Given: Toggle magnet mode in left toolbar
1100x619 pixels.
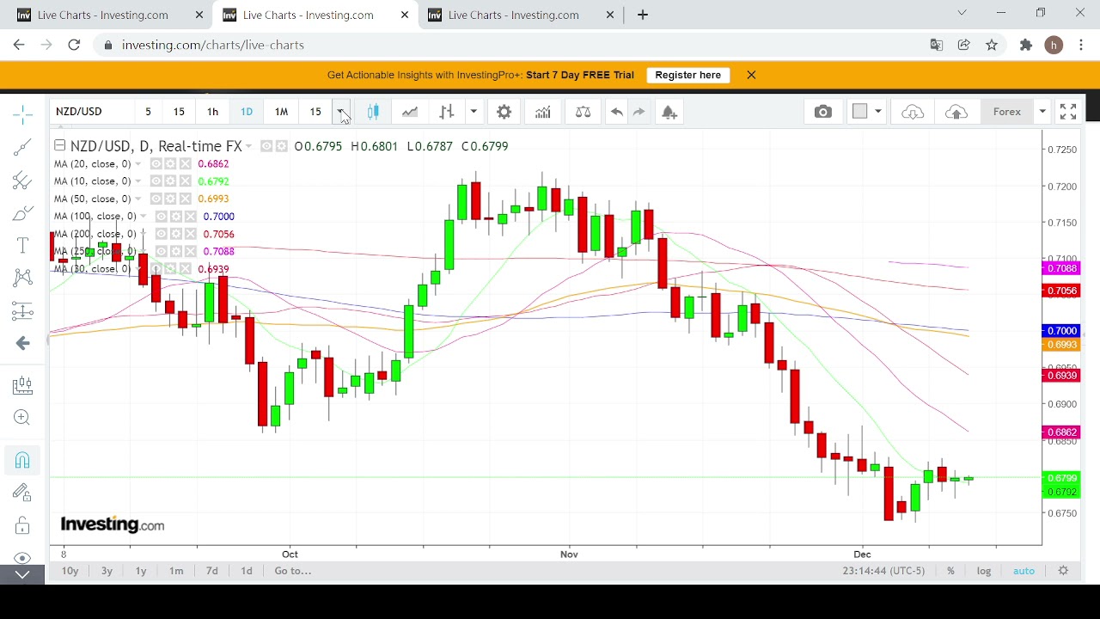Looking at the screenshot, I should coord(22,460).
